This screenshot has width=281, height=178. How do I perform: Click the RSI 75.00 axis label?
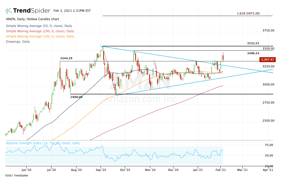coord(269,145)
